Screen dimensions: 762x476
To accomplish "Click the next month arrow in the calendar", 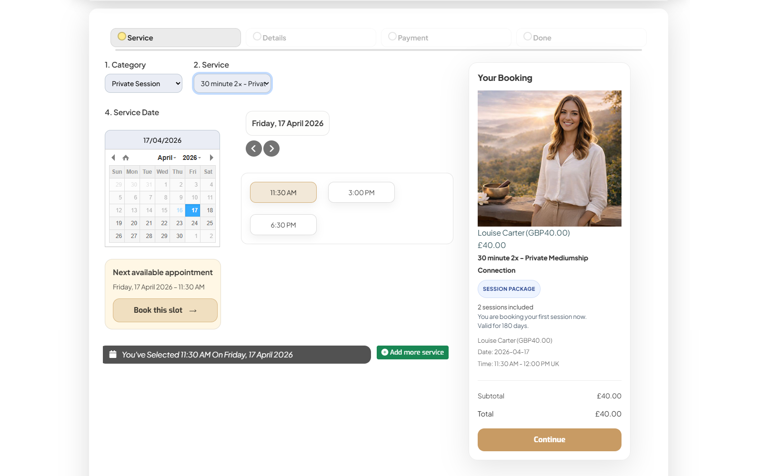I will tap(211, 158).
